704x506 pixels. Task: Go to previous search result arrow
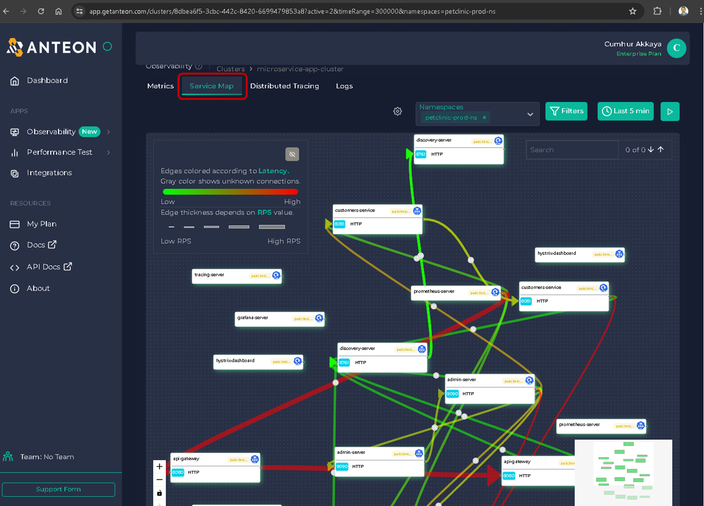pyautogui.click(x=661, y=150)
